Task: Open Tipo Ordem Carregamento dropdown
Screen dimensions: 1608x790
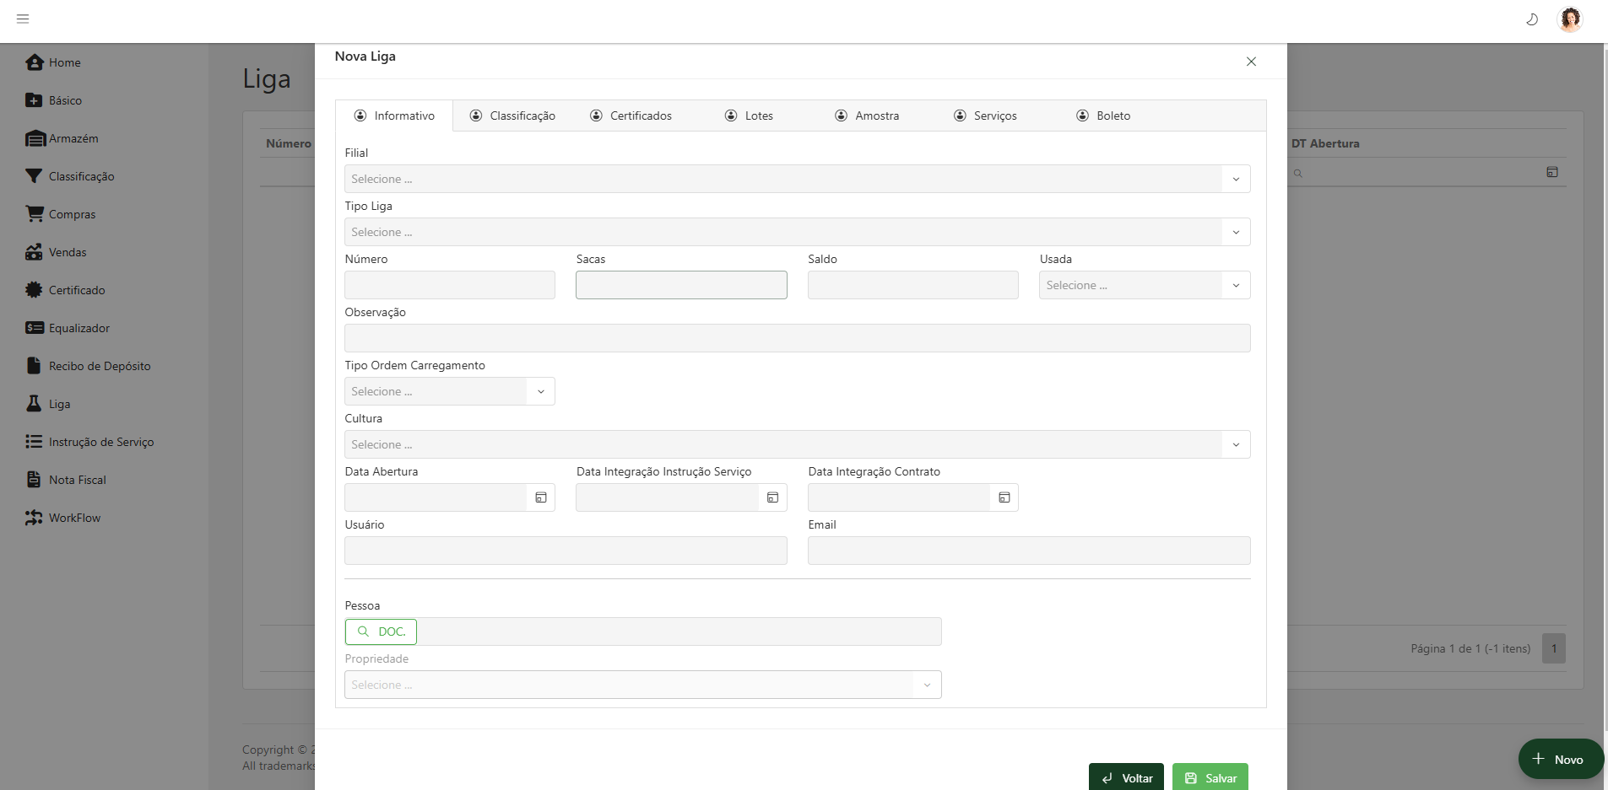Action: pos(541,391)
